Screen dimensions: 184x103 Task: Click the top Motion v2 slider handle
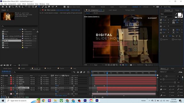click(166, 76)
